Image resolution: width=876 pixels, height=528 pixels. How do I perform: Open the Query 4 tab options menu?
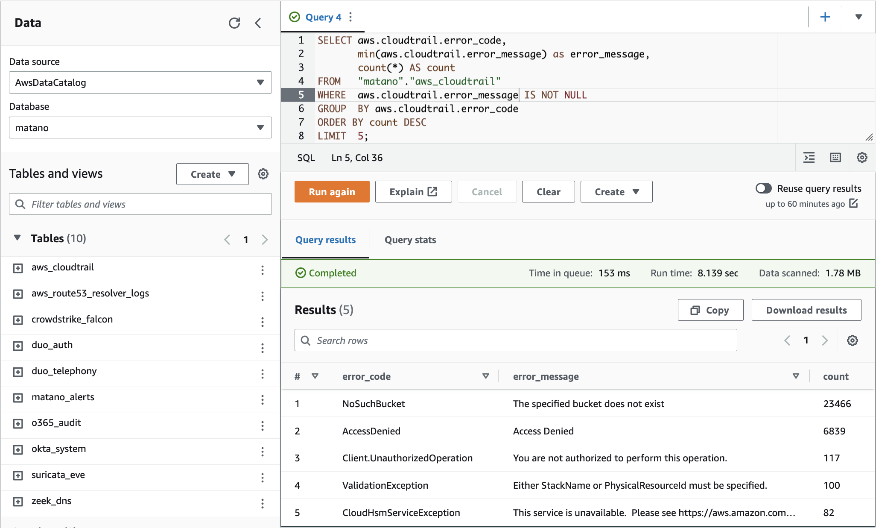350,17
